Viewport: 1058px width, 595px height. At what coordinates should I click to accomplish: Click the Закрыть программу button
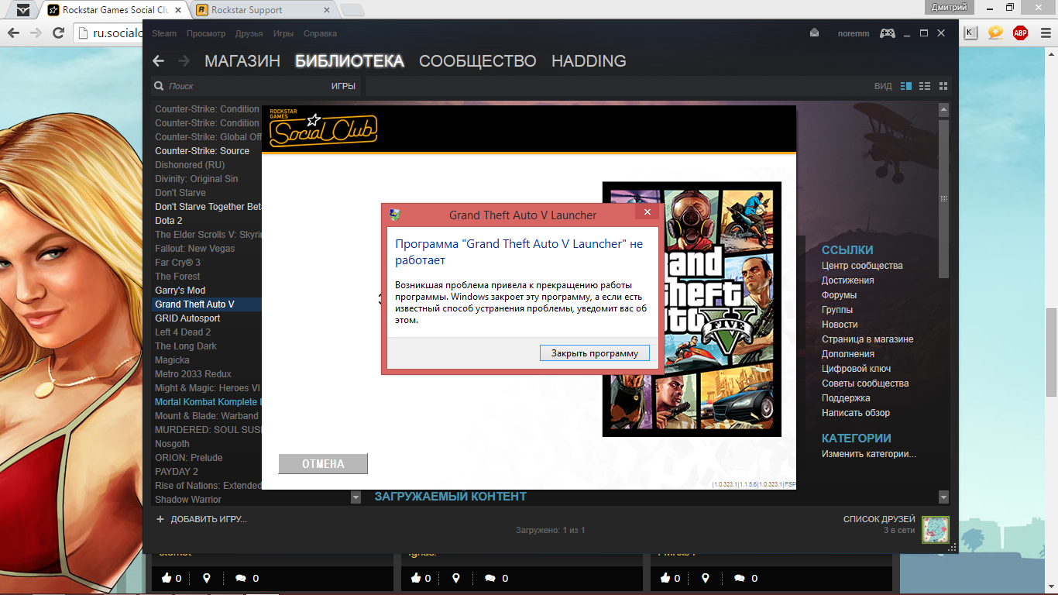595,353
